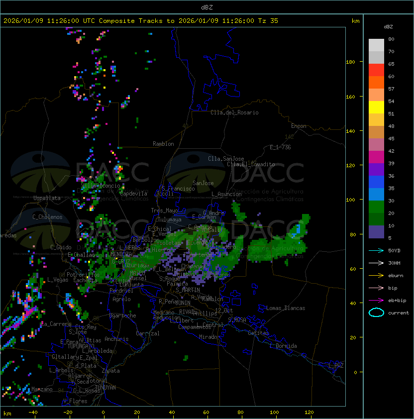The width and height of the screenshot is (414, 419).
Task: Select the 'Tres_Mayo' place label
Action: (x=164, y=210)
